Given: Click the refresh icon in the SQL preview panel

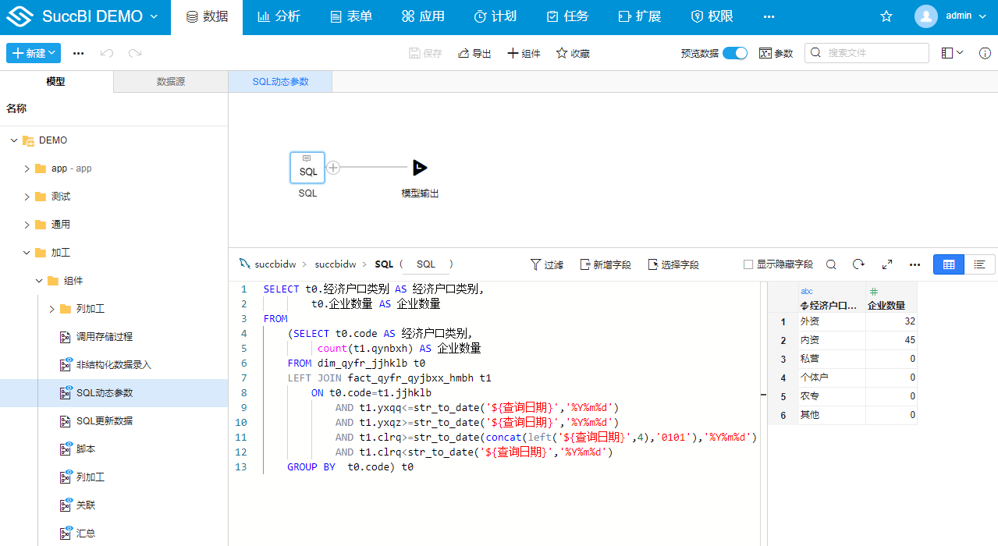Looking at the screenshot, I should pyautogui.click(x=858, y=264).
